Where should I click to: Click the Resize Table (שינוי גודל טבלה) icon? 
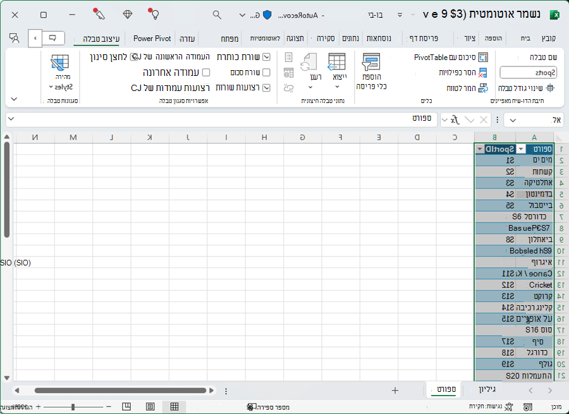click(x=551, y=88)
